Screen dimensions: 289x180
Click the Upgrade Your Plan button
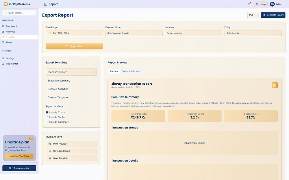coord(19,156)
